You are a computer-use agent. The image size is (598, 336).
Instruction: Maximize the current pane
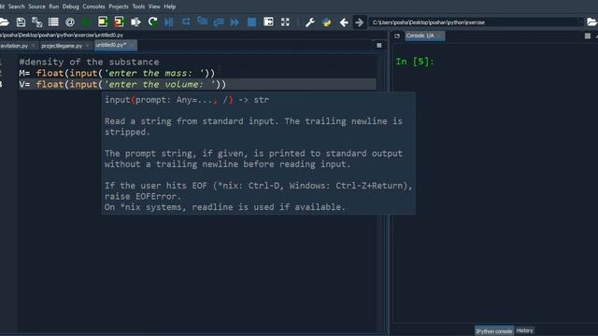[x=268, y=22]
